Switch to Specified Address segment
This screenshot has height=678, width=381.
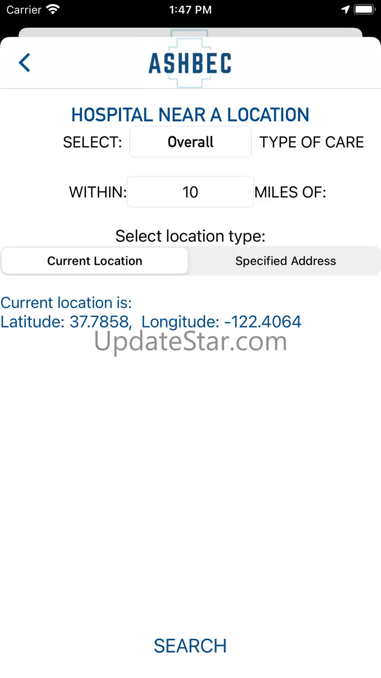click(285, 261)
